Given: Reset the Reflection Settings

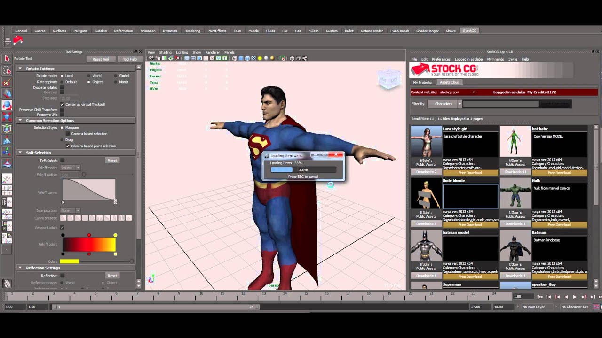Looking at the screenshot, I should pyautogui.click(x=112, y=276).
